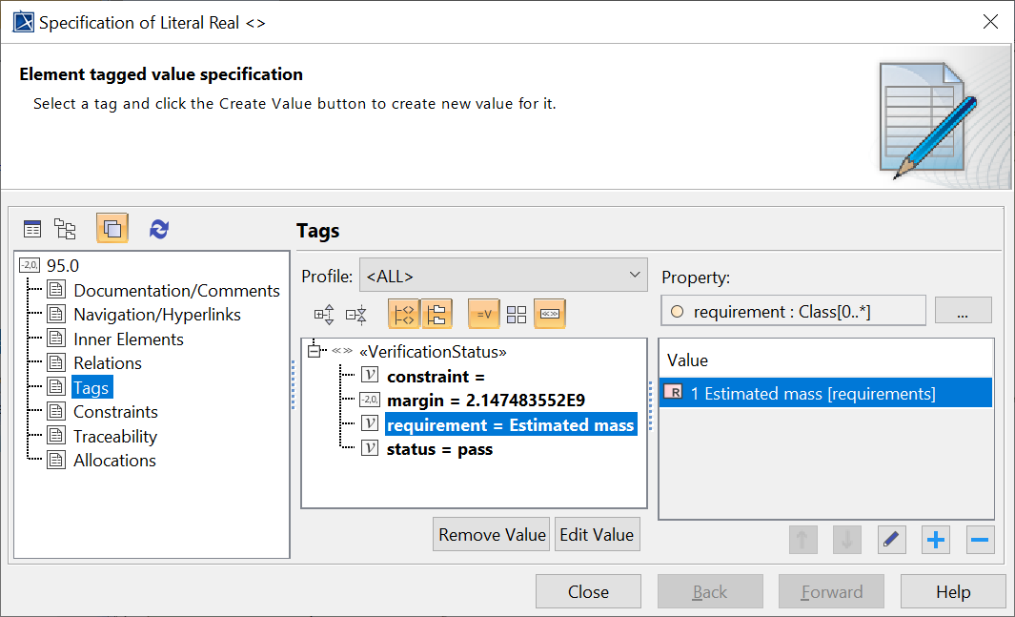Image resolution: width=1015 pixels, height=617 pixels.
Task: Toggle group by stereotypes button
Action: [x=402, y=314]
